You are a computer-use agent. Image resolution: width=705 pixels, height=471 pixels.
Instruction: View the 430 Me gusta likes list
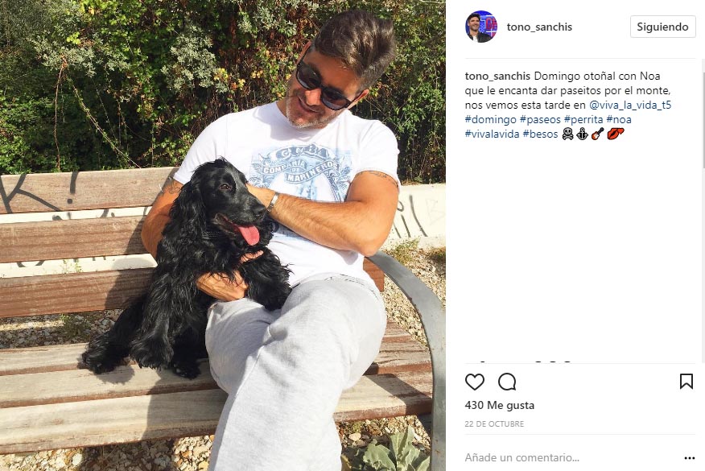coord(500,405)
